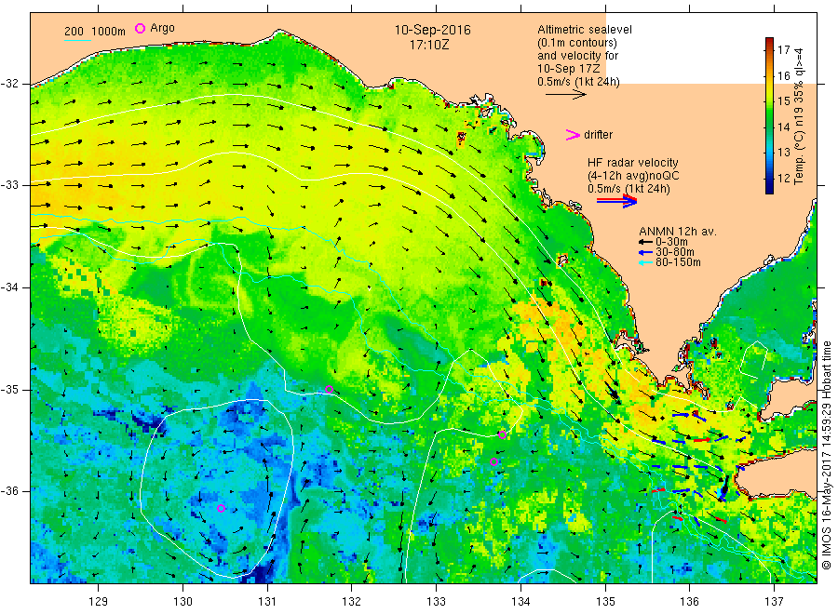Screen dimensions: 838x614
Task: Click the 133 longitude axis label
Action: (436, 602)
